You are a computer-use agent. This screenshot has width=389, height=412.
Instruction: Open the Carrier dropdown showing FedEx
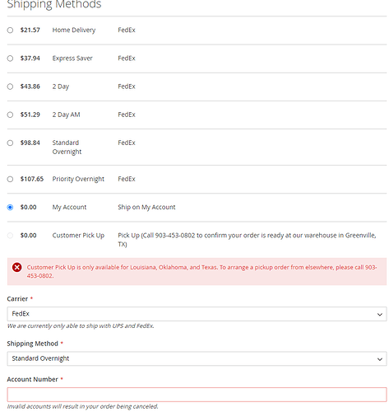(197, 314)
